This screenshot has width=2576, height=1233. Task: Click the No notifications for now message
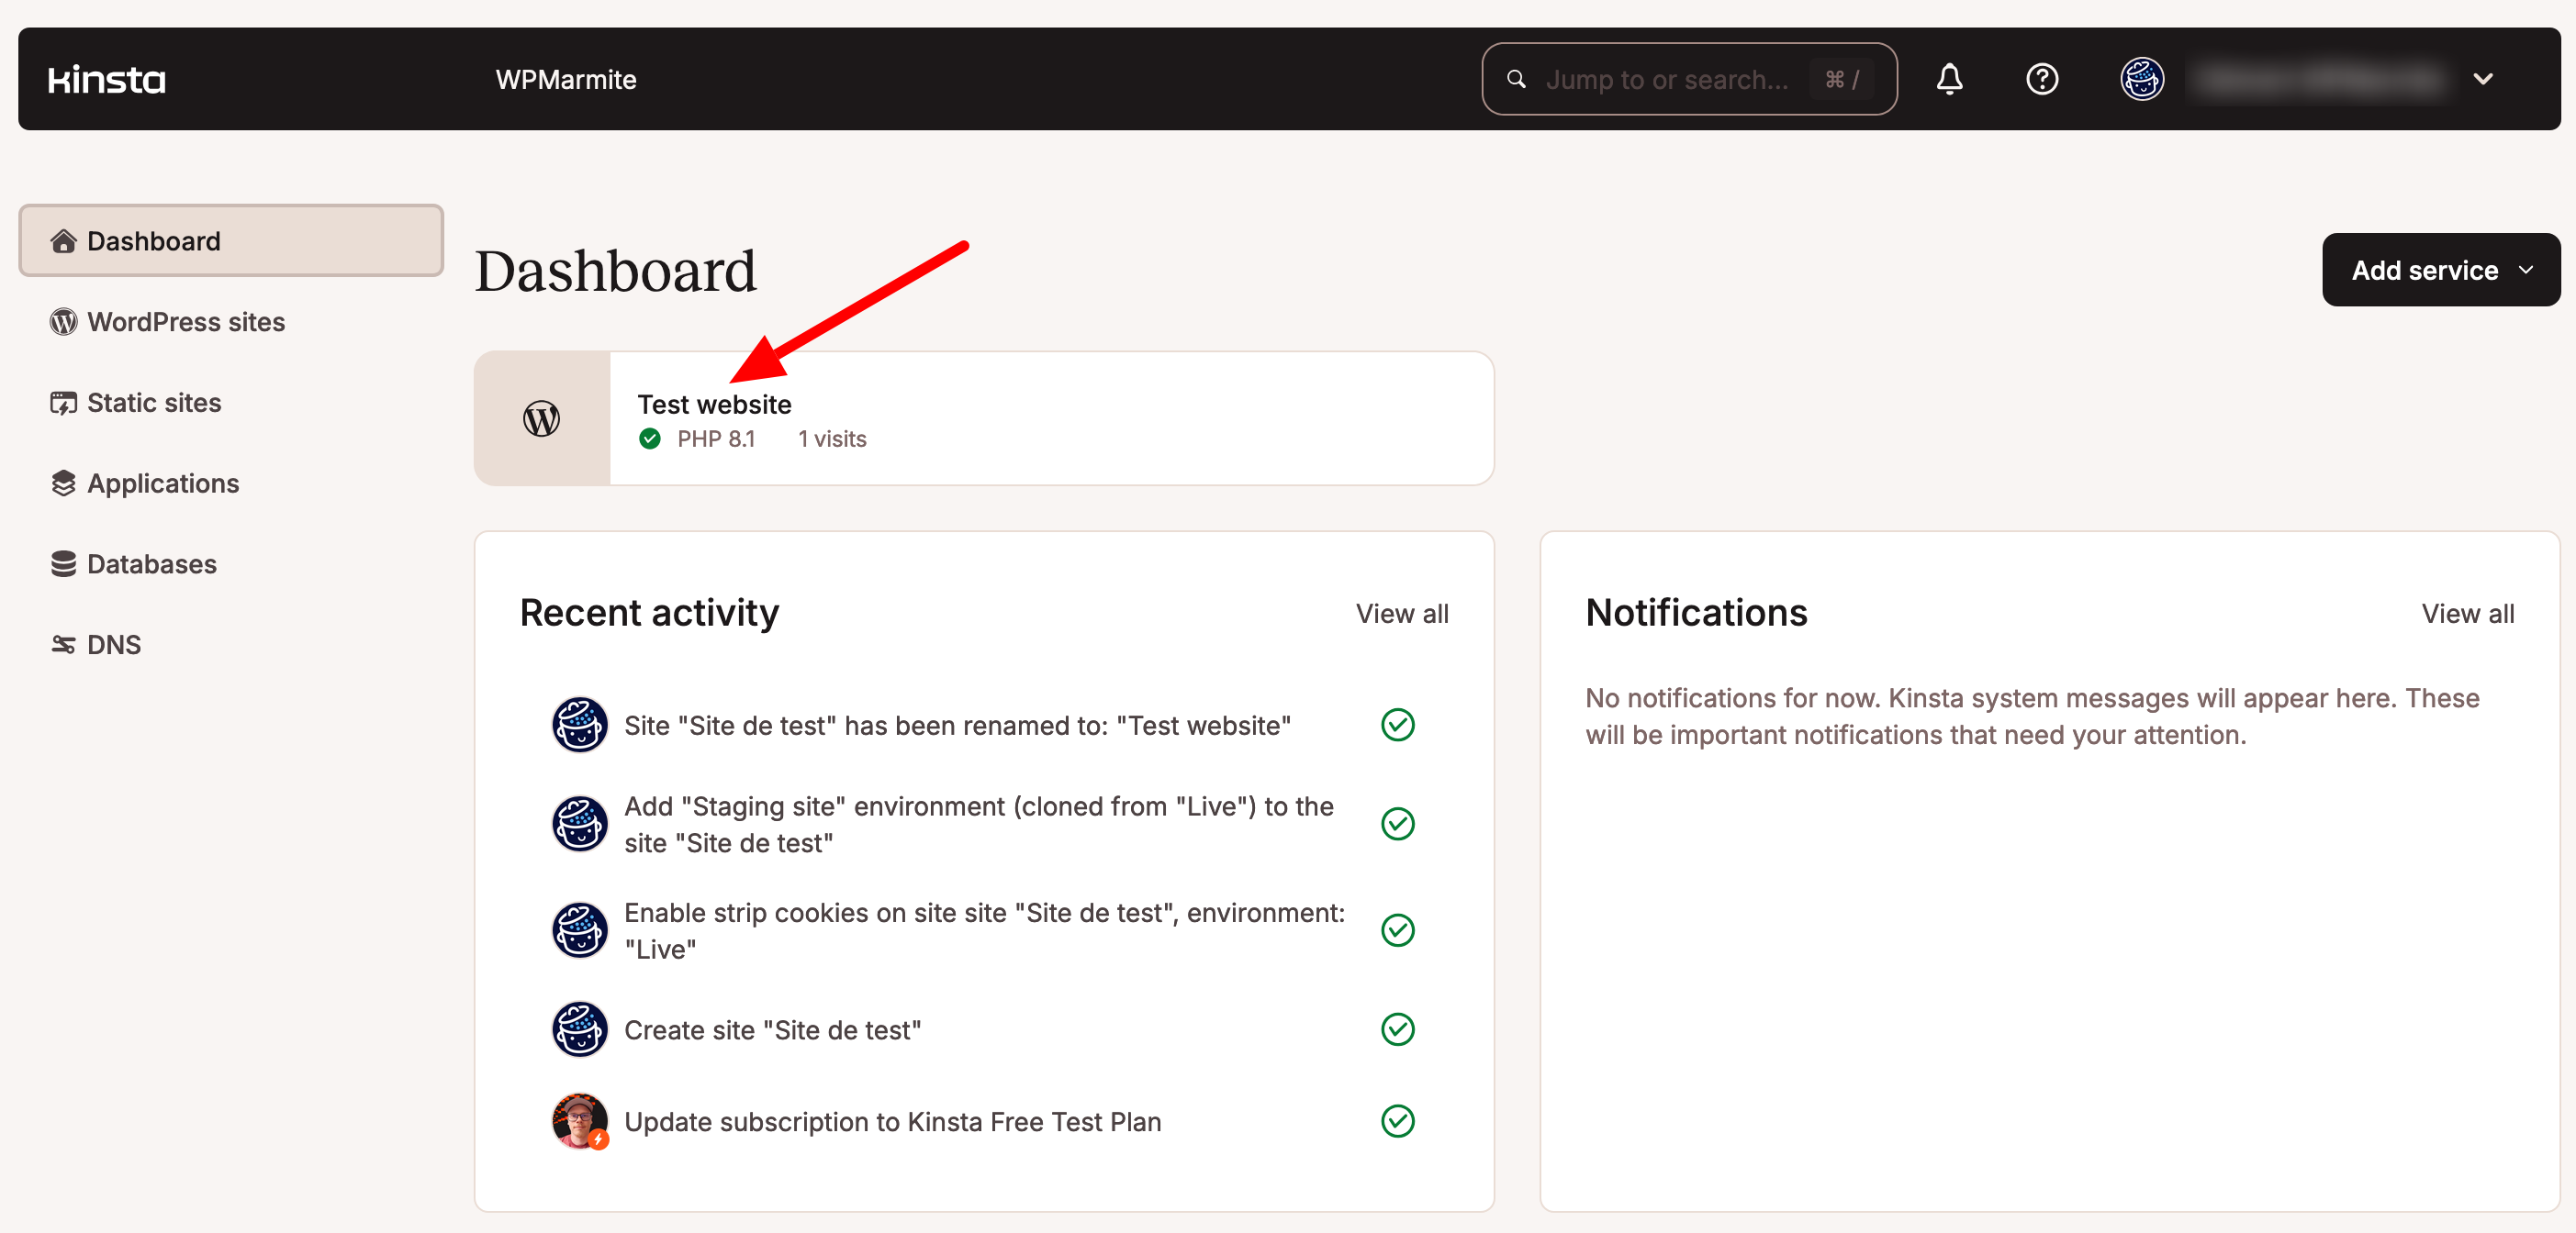(x=2032, y=716)
